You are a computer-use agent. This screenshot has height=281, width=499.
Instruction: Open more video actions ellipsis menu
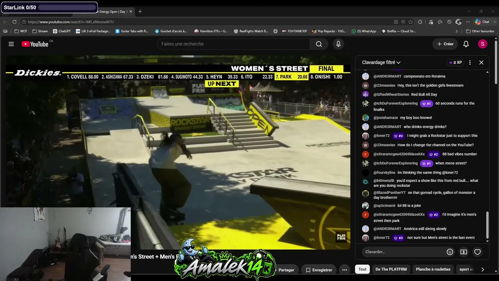click(x=345, y=270)
